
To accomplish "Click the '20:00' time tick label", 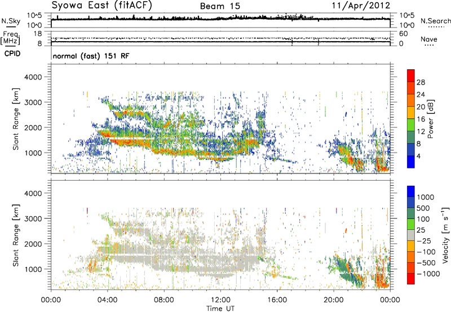I will pyautogui.click(x=333, y=300).
